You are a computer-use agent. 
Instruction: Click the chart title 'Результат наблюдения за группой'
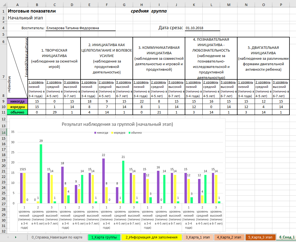117,124
